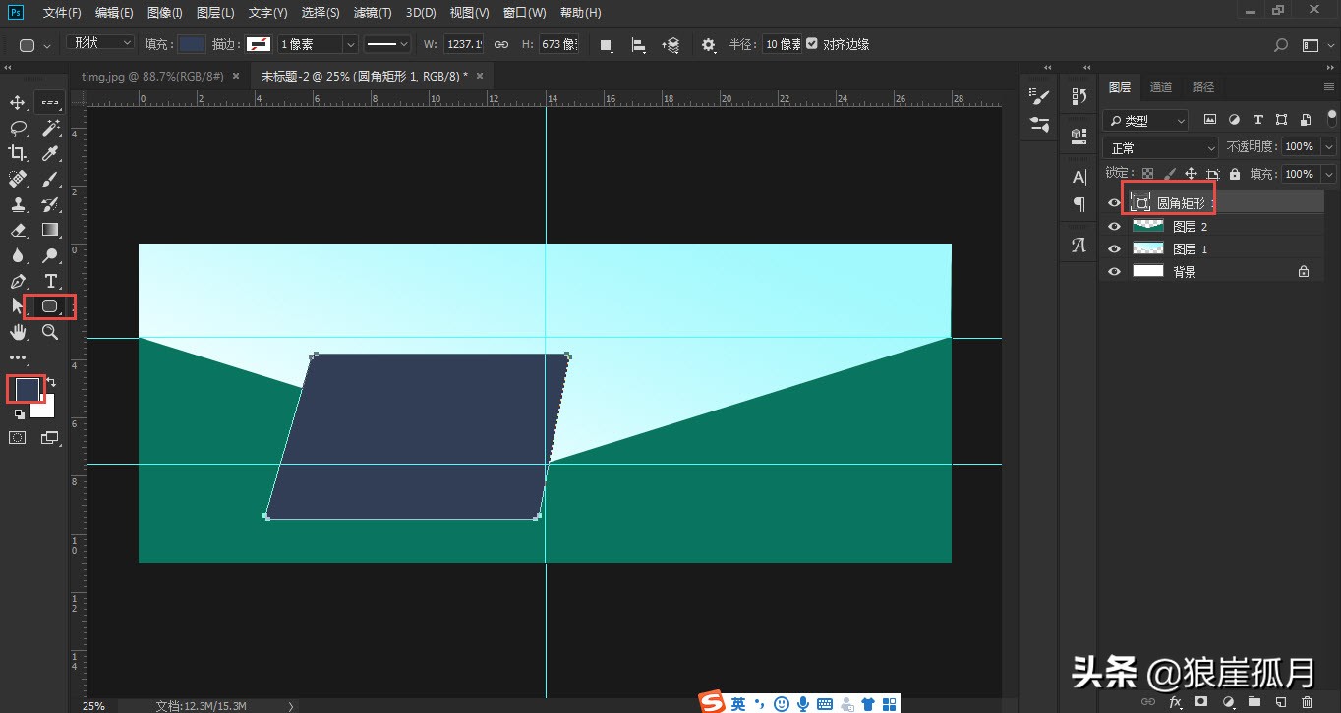Viewport: 1341px width, 713px height.
Task: Click the path operations icon in options bar
Action: [606, 45]
